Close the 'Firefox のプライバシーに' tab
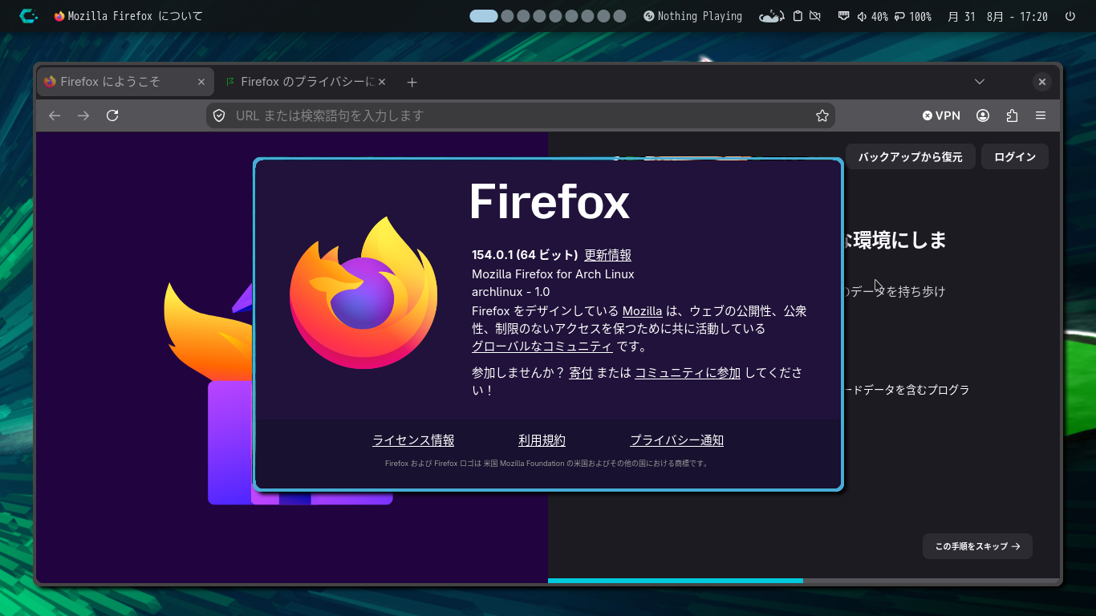The height and width of the screenshot is (616, 1096). click(x=382, y=82)
